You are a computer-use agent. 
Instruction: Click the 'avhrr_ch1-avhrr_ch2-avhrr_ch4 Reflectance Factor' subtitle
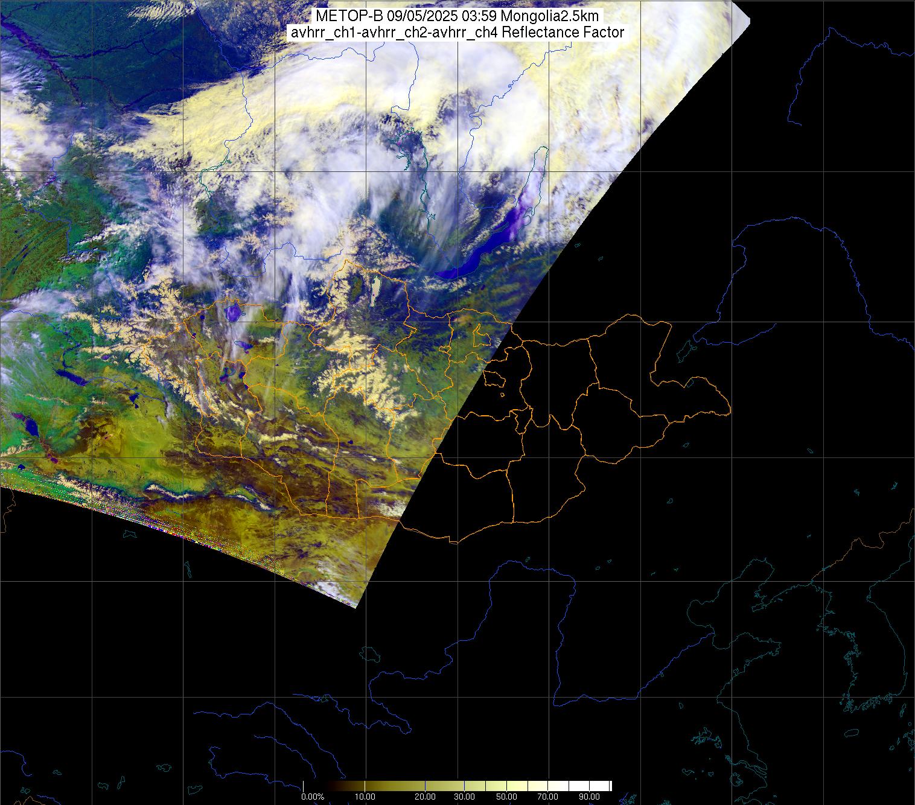[x=457, y=33]
